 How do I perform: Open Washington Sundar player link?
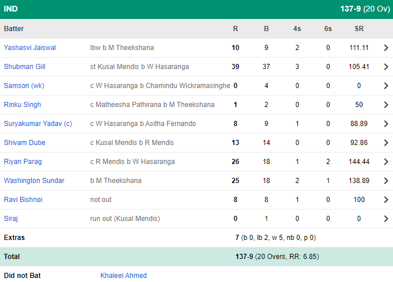click(x=34, y=181)
